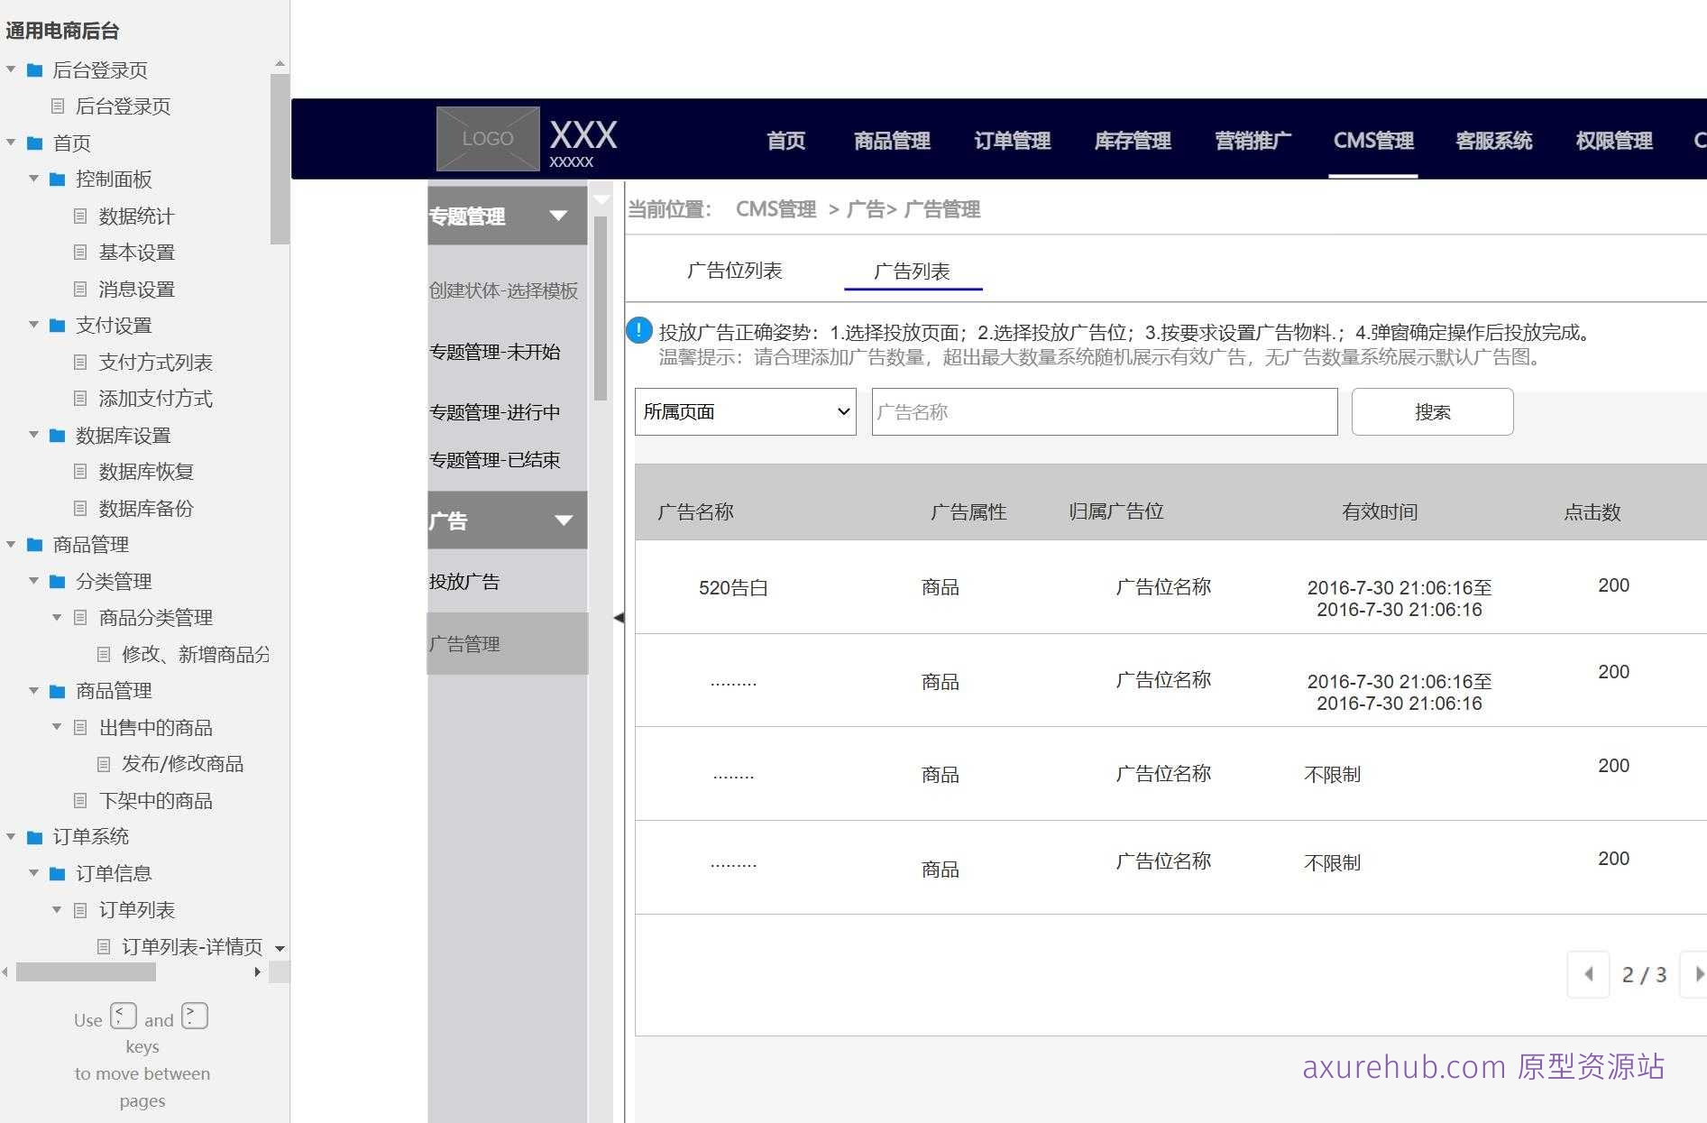Click the sidebar collapse triangle beside the ad menu
The width and height of the screenshot is (1707, 1123).
[619, 618]
